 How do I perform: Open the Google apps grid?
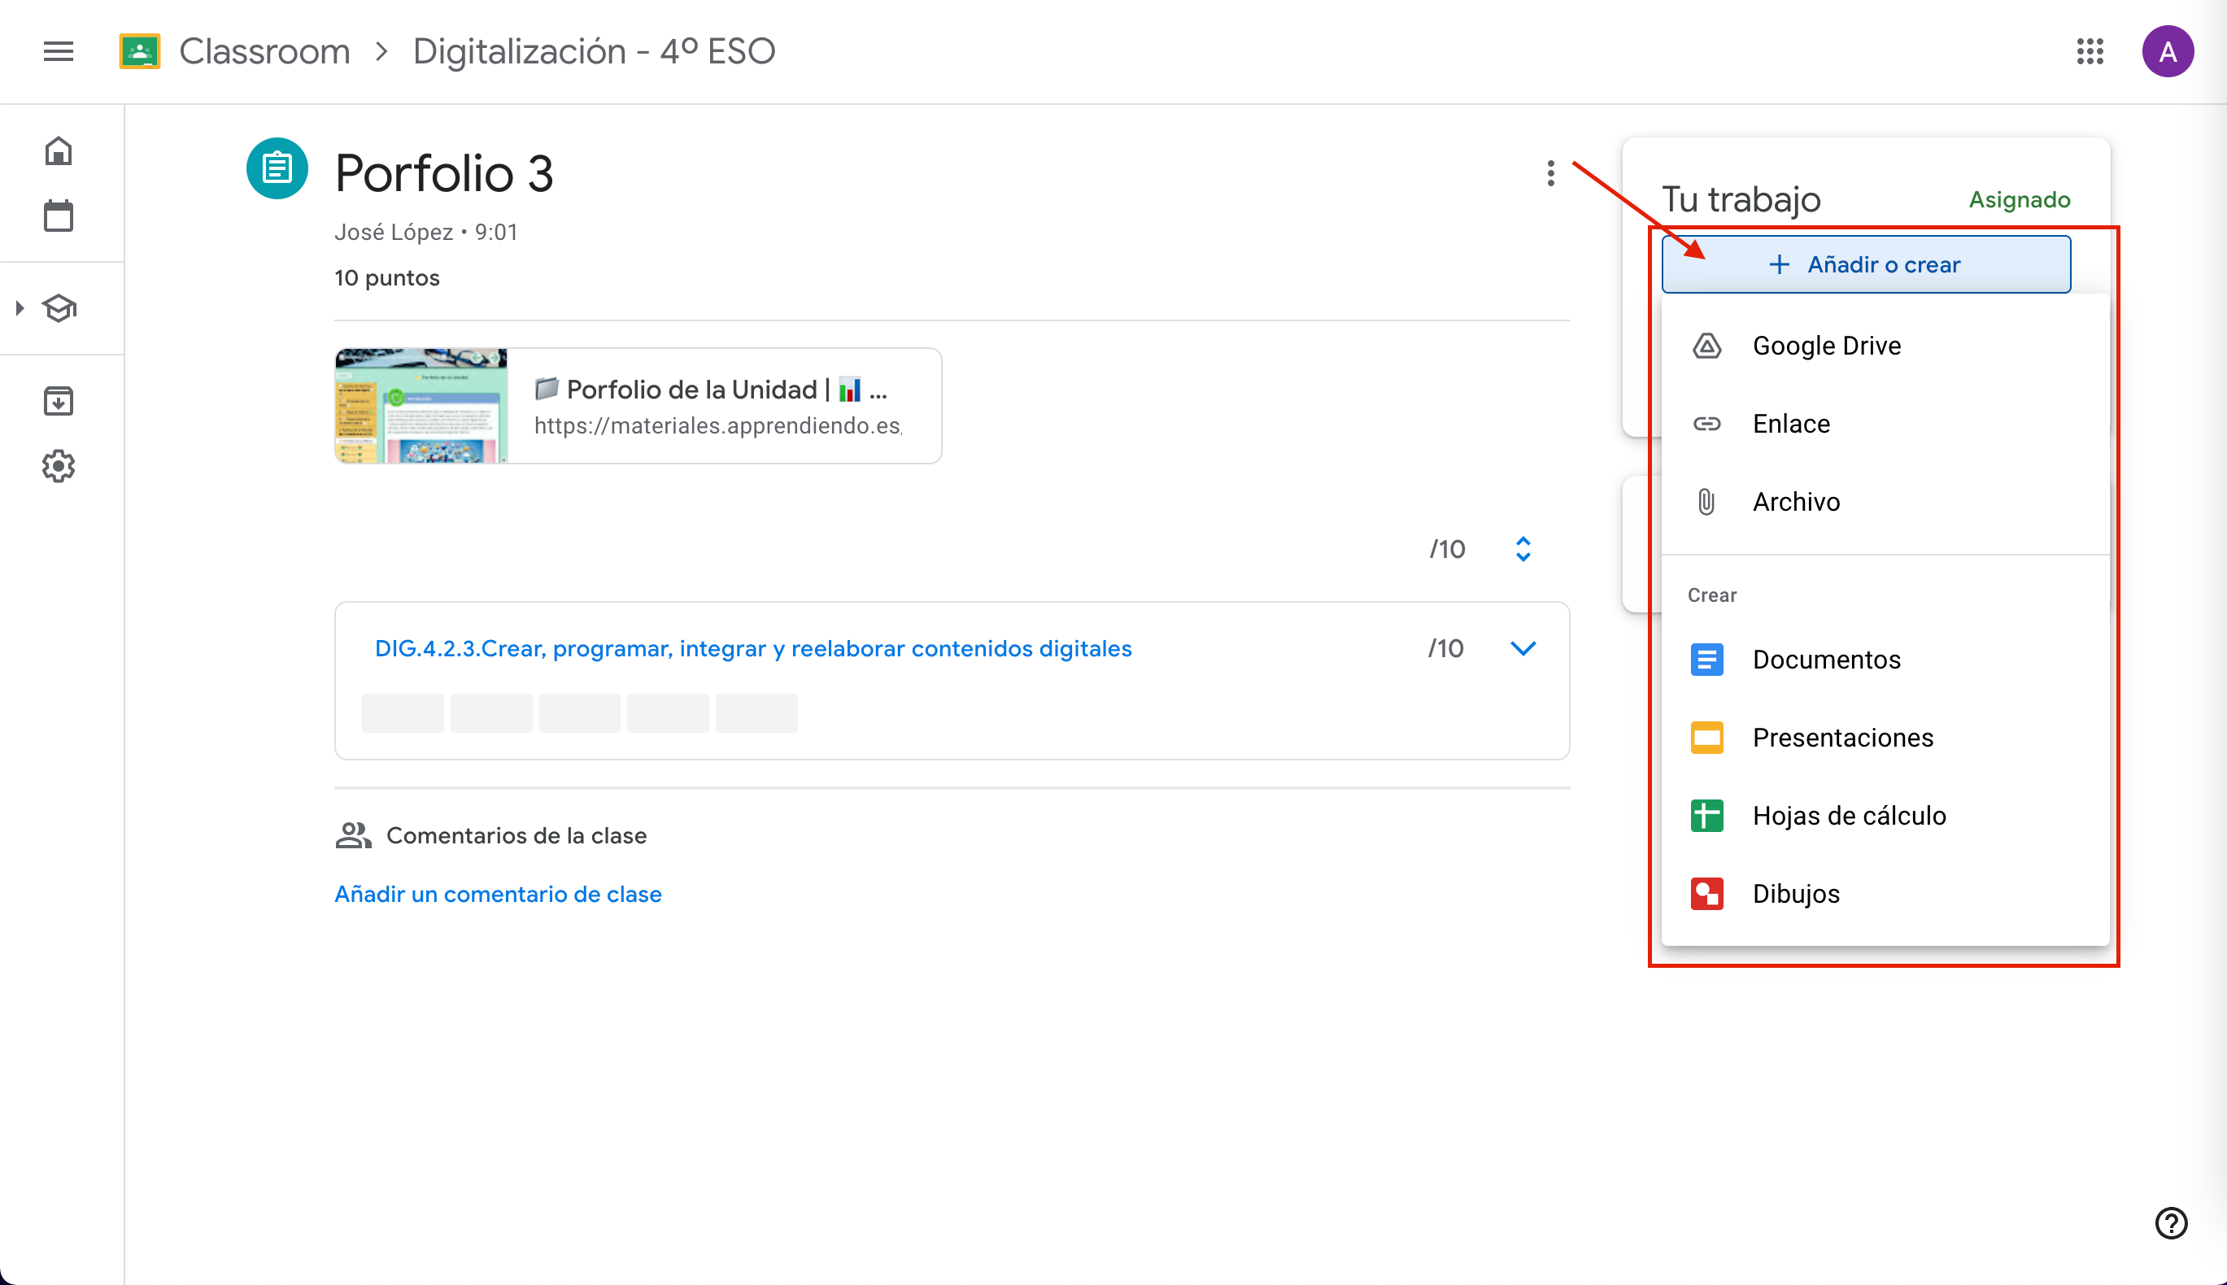[2090, 51]
